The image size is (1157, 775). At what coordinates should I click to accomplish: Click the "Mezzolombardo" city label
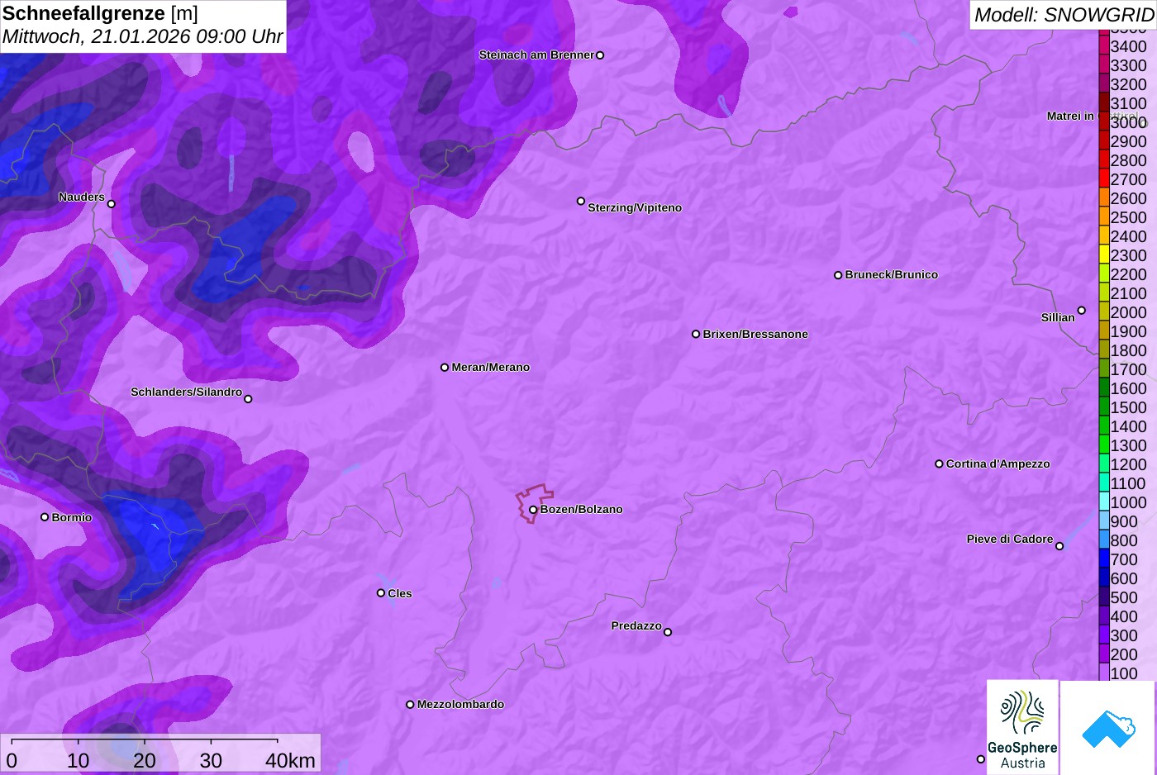pos(460,705)
